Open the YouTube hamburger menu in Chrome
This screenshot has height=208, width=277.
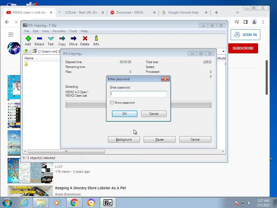pos(11,34)
